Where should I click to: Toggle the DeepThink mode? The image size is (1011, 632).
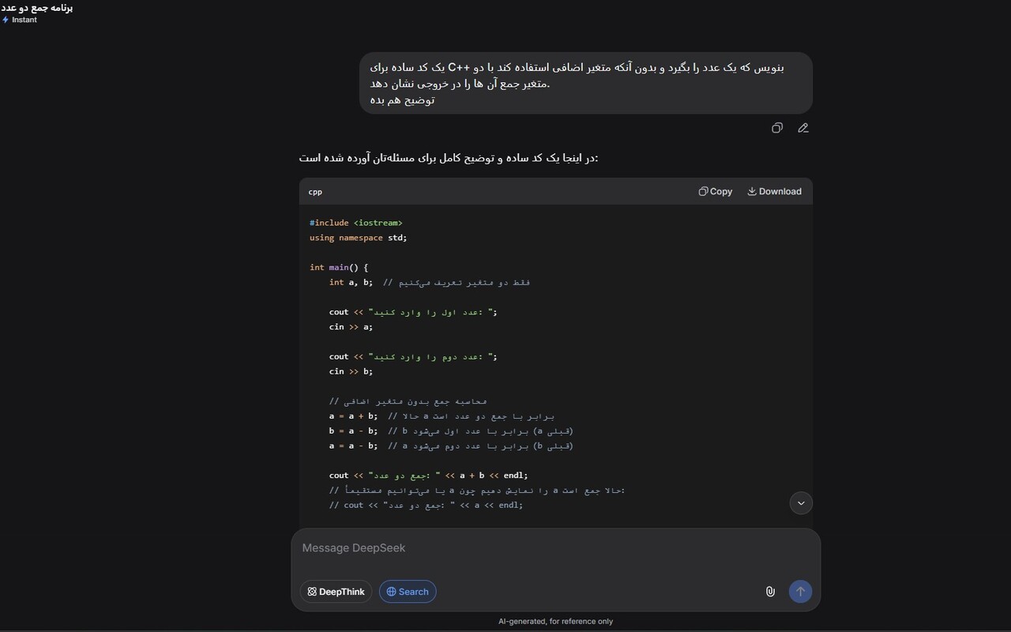coord(336,592)
